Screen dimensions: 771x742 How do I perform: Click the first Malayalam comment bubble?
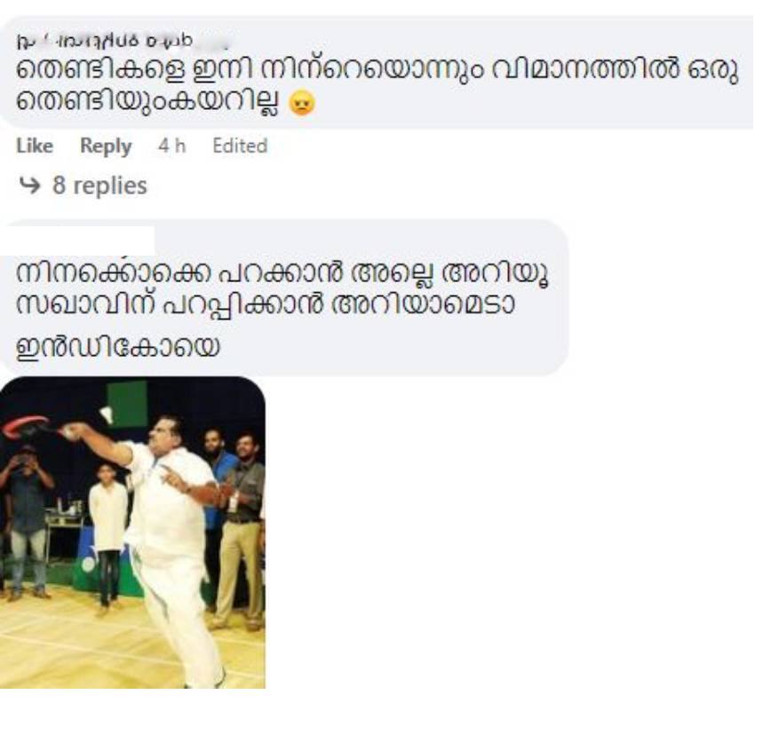click(378, 73)
